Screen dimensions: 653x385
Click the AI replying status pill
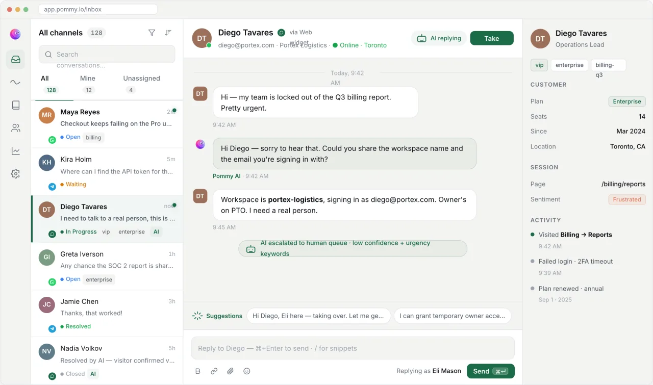(439, 38)
